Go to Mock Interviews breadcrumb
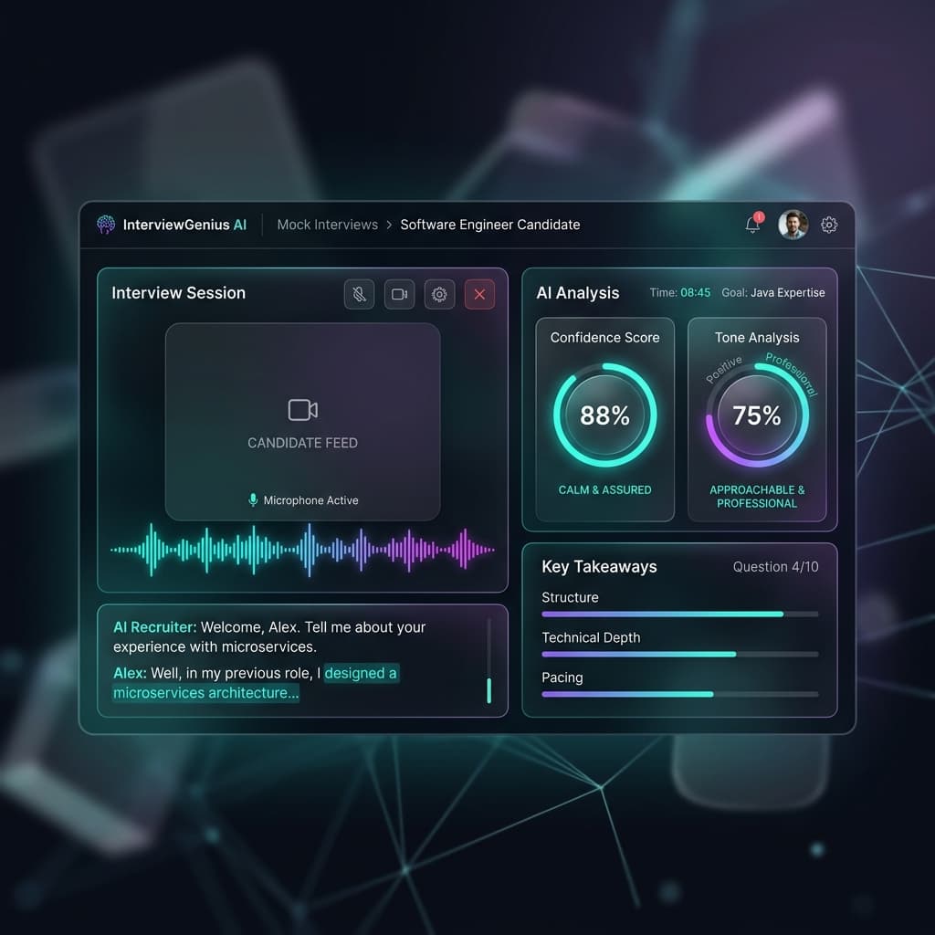The width and height of the screenshot is (935, 935). [328, 225]
